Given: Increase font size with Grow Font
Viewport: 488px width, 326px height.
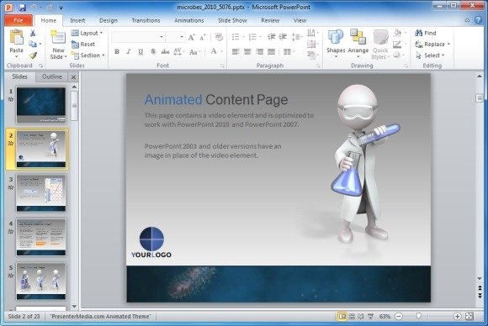Looking at the screenshot, I should point(191,37).
